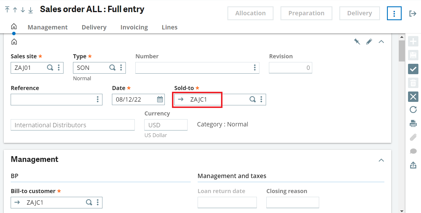Open comments with the speech bubble icon

coord(413,151)
